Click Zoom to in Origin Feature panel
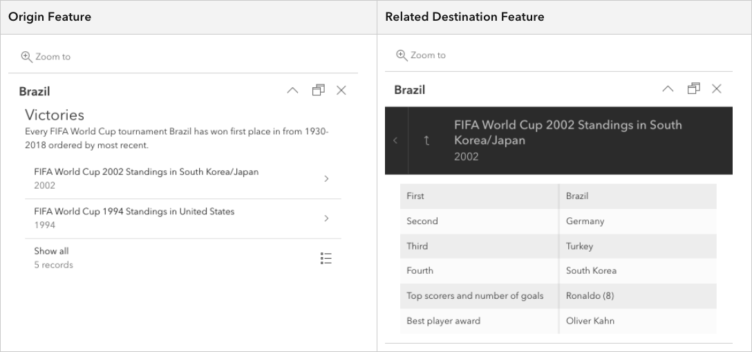Image resolution: width=752 pixels, height=352 pixels. [x=46, y=57]
